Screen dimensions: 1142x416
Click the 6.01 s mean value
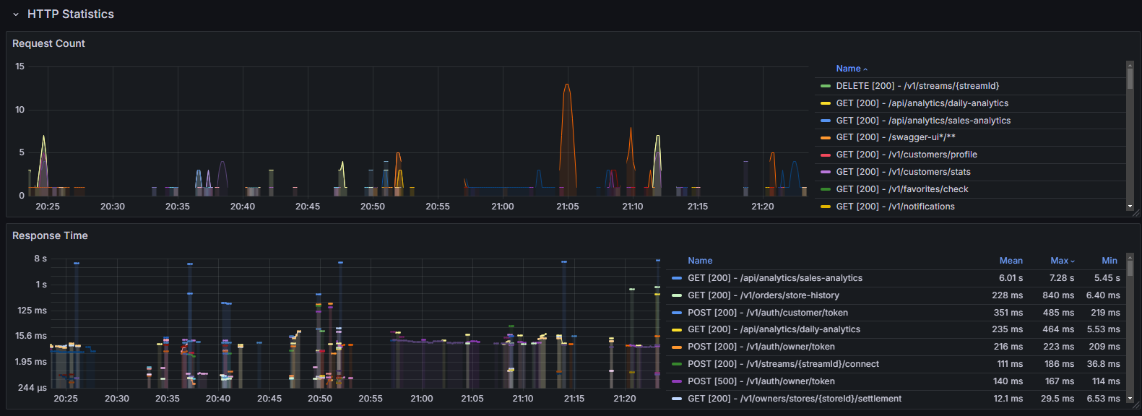[1011, 278]
